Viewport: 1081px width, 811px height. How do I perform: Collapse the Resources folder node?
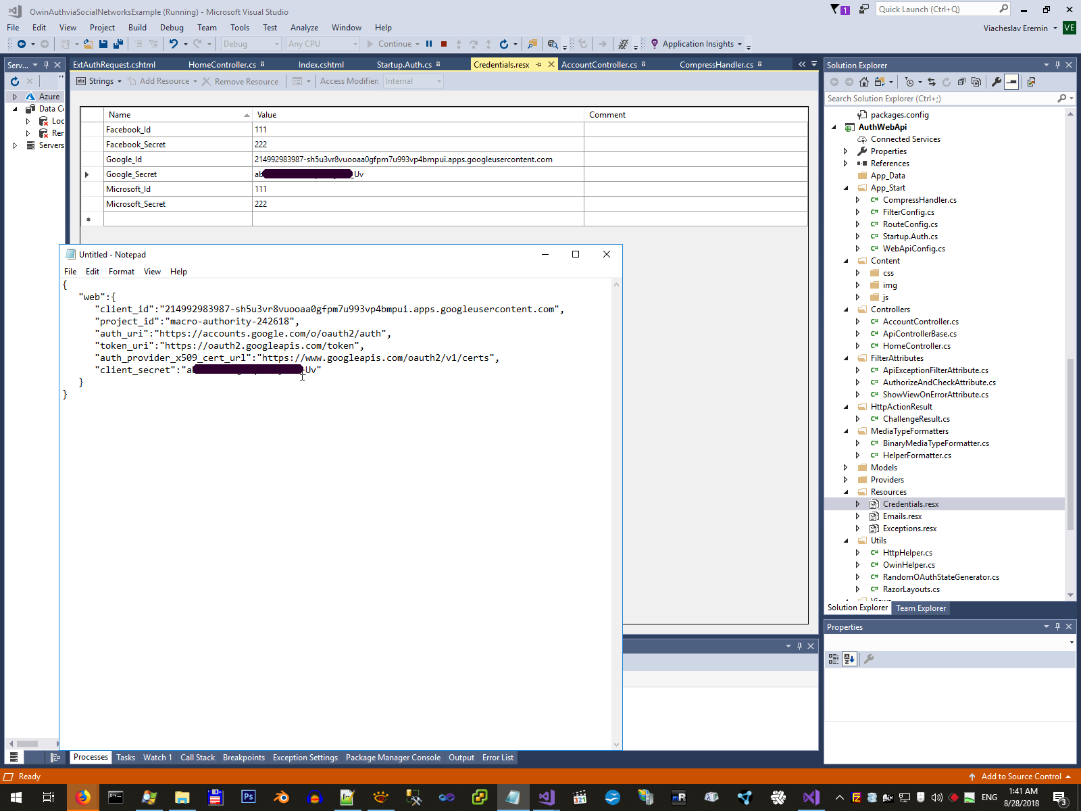(846, 492)
